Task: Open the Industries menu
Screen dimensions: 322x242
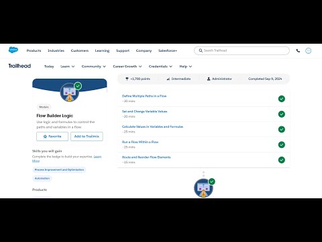Action: (x=56, y=50)
